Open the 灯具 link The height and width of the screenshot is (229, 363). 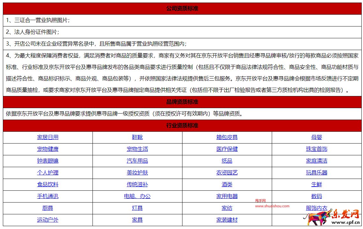point(137,208)
